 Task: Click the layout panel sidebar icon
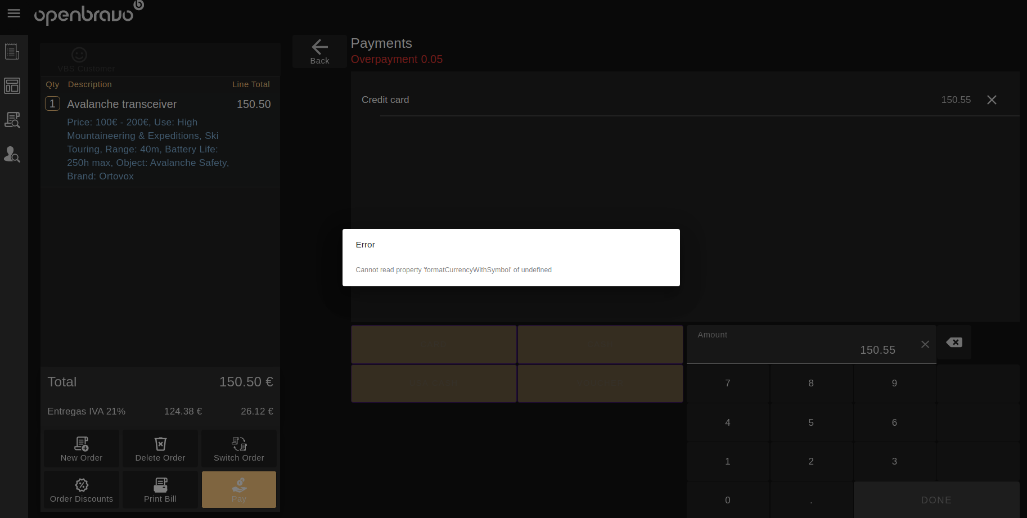(x=12, y=85)
